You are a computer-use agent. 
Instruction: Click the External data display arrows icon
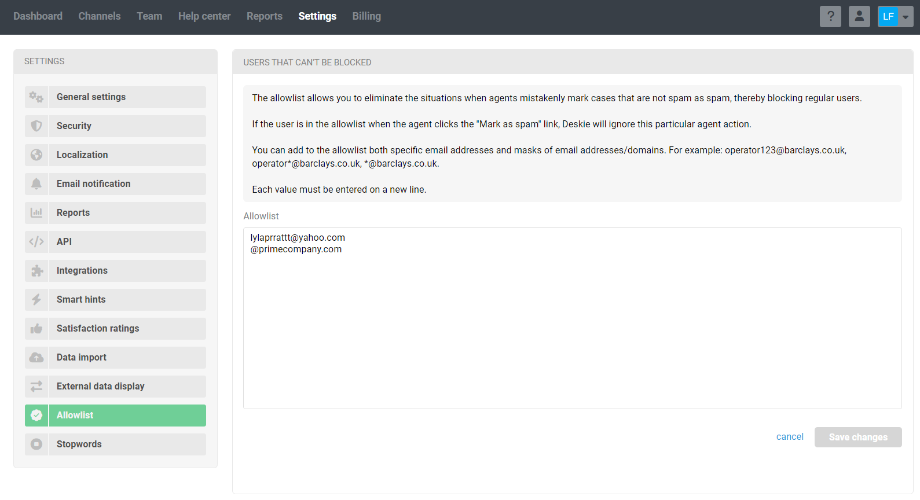(36, 387)
